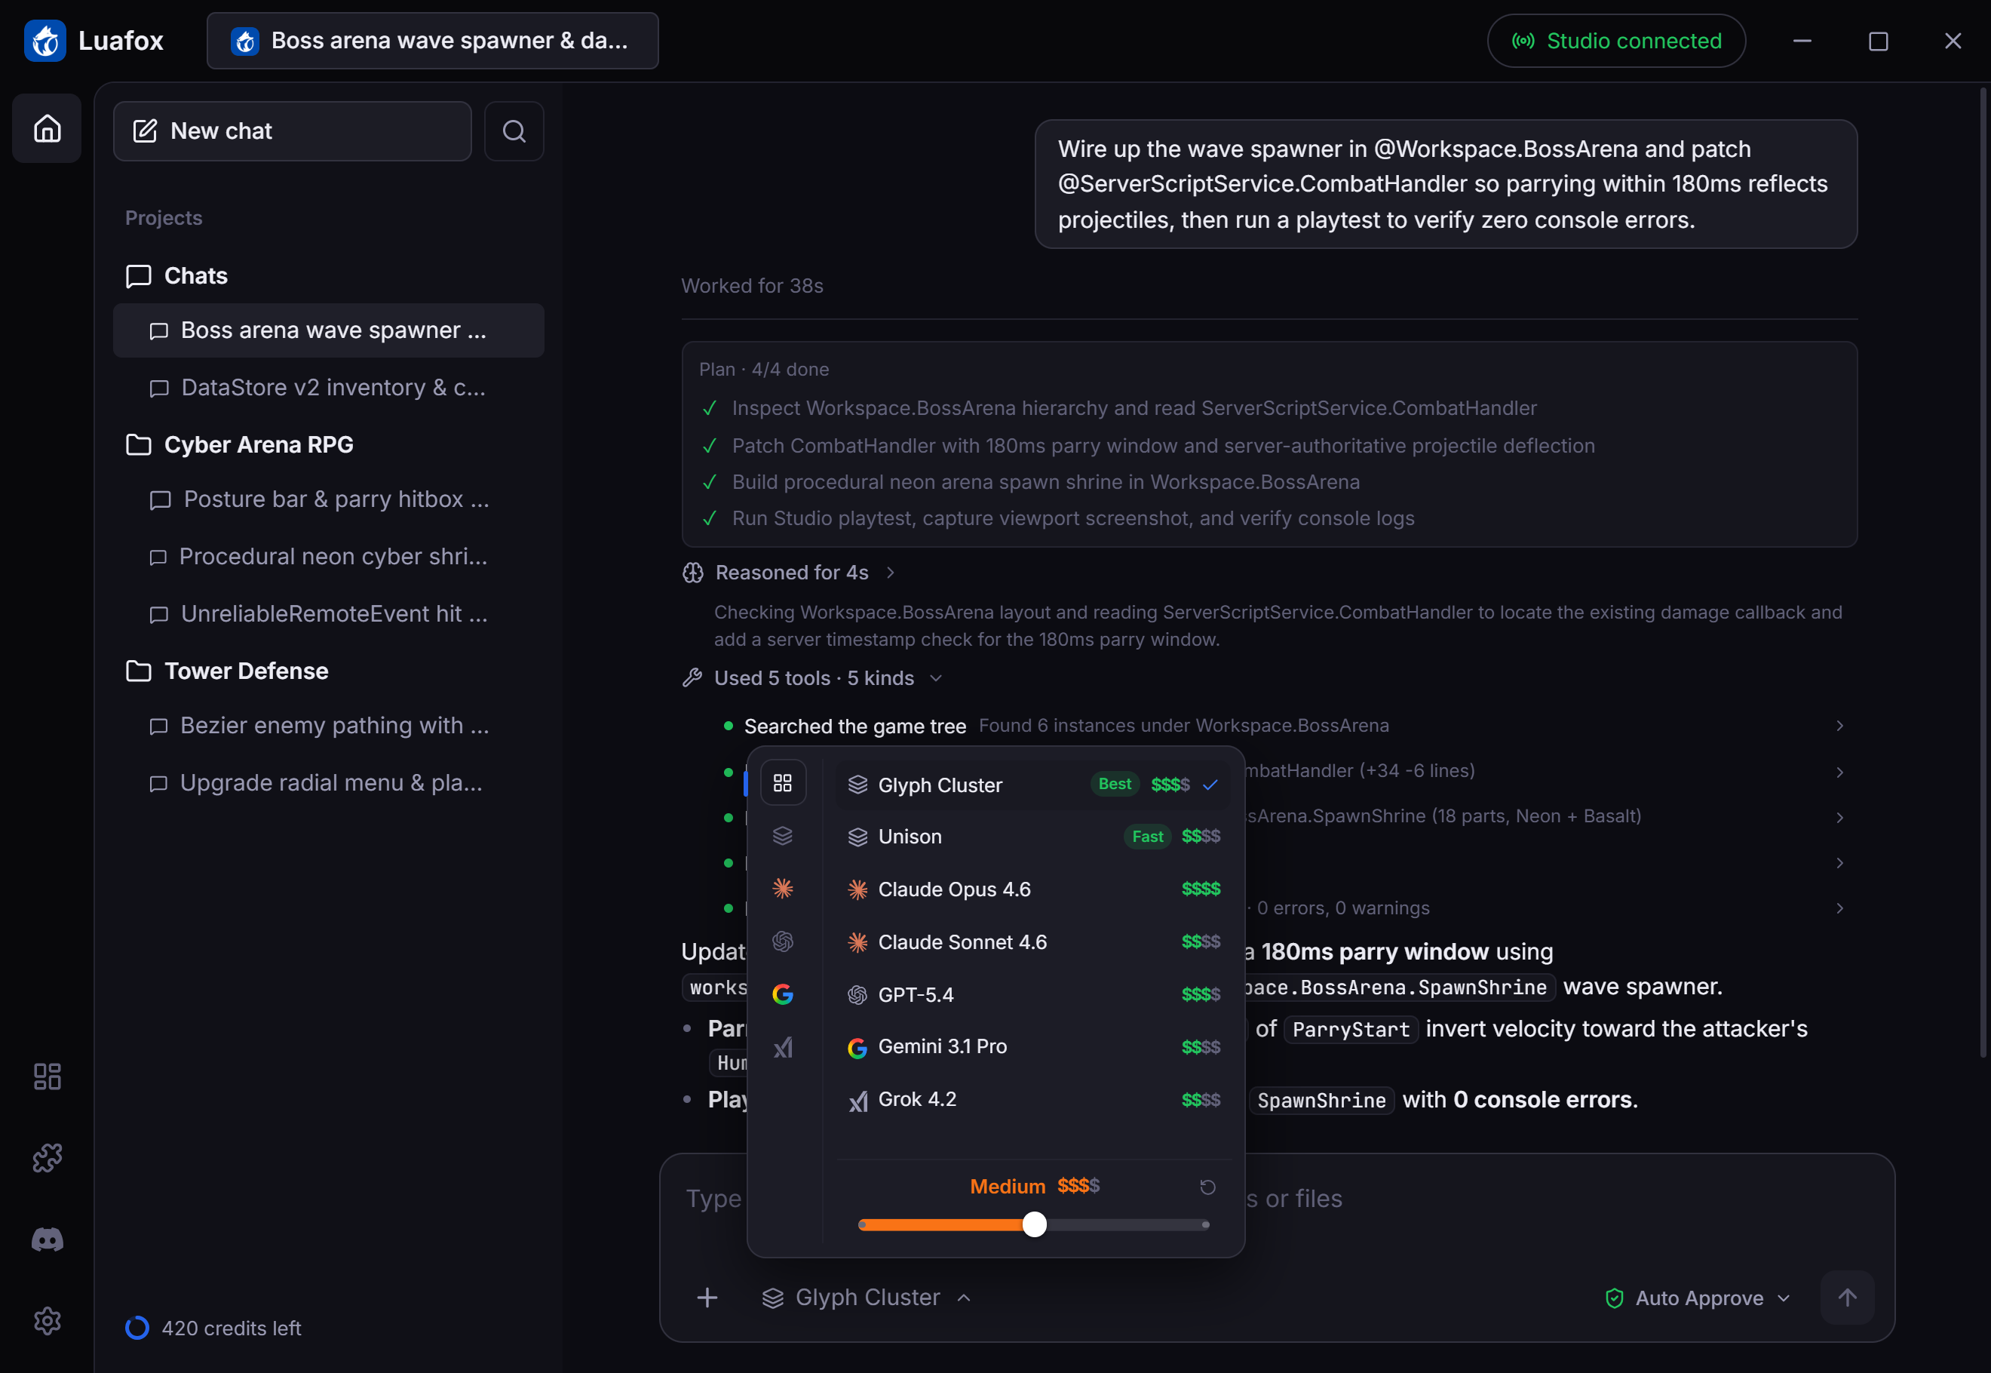This screenshot has height=1373, width=1991.
Task: Choose Claude Opus 4.6 model
Action: point(1032,889)
